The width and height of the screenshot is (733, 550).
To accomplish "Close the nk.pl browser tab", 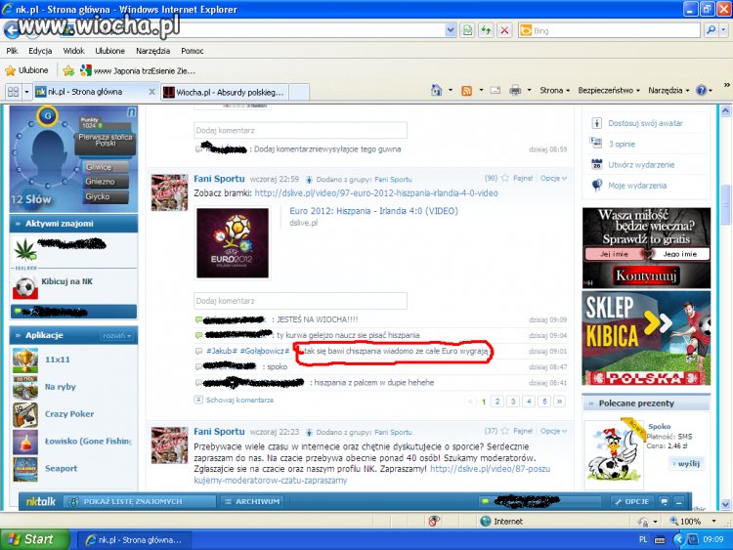I will coord(151,92).
